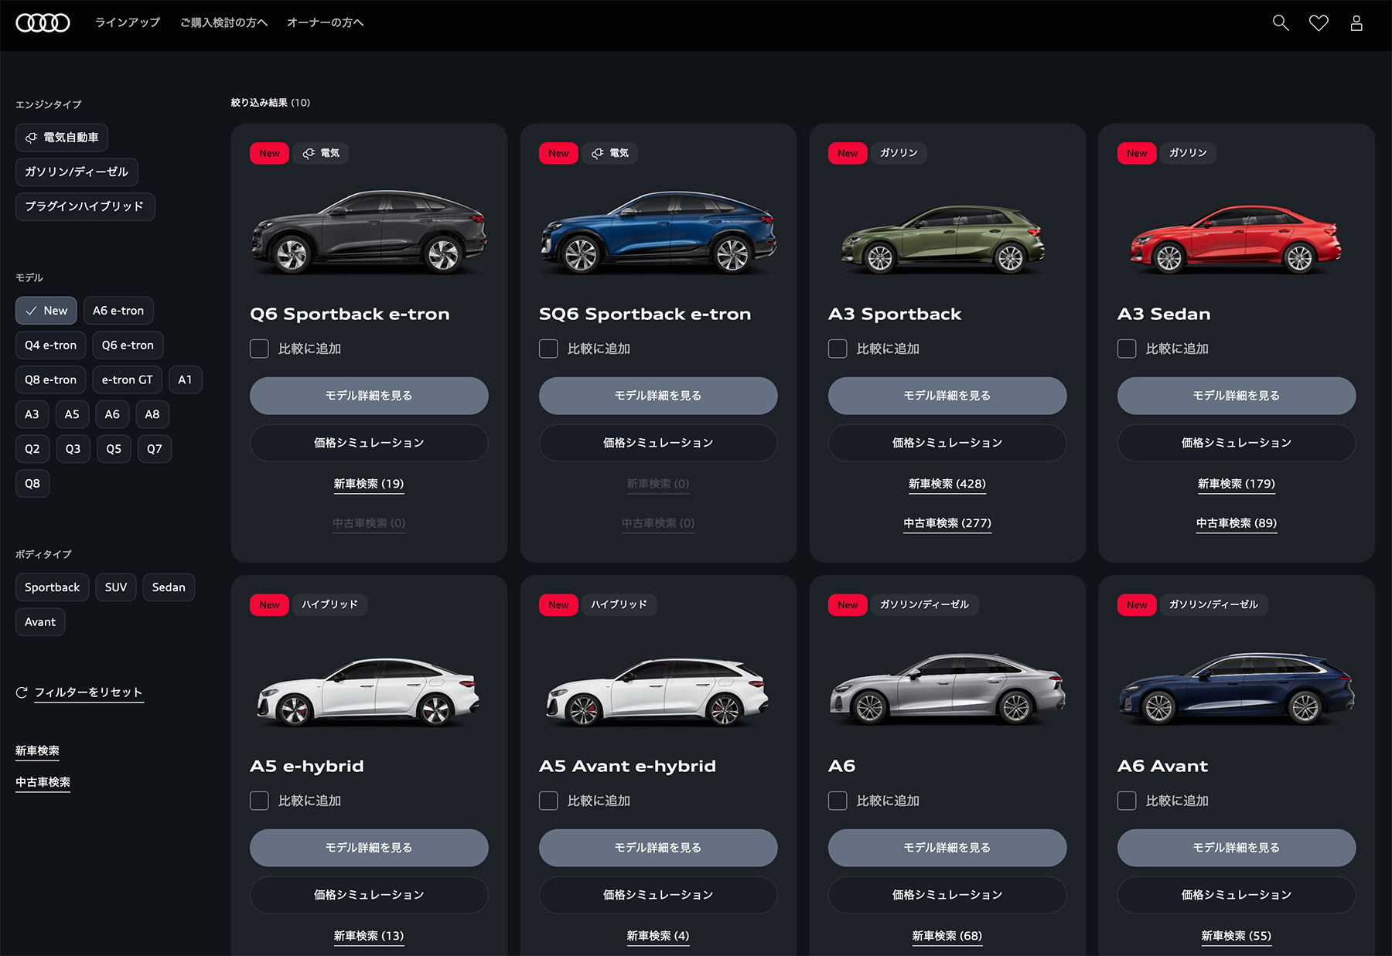The width and height of the screenshot is (1392, 956).
Task: Open 新車検索 (428) for A3 Sportback
Action: point(947,484)
